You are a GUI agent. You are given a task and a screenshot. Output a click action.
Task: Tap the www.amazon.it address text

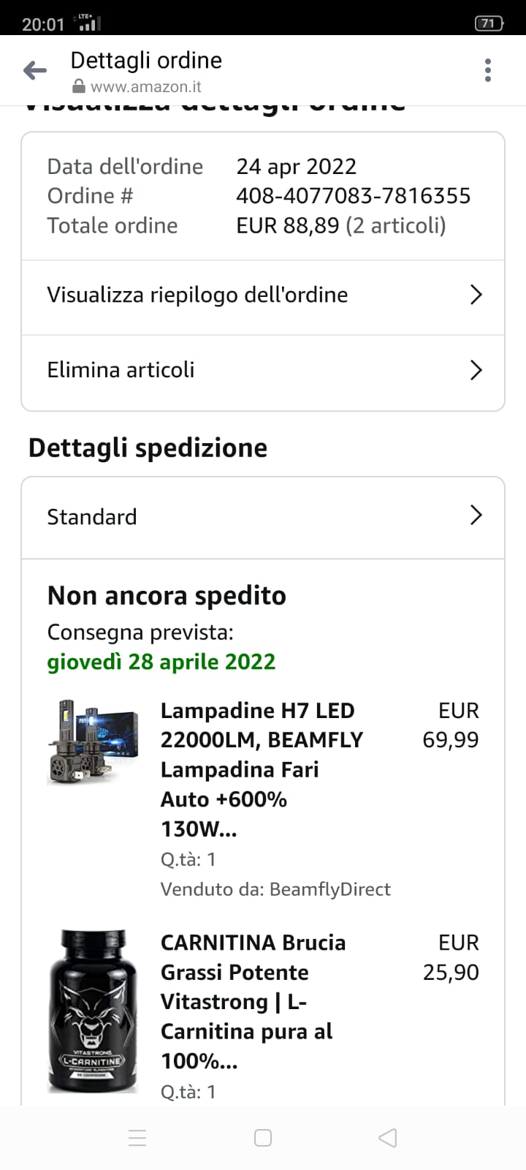coord(145,87)
